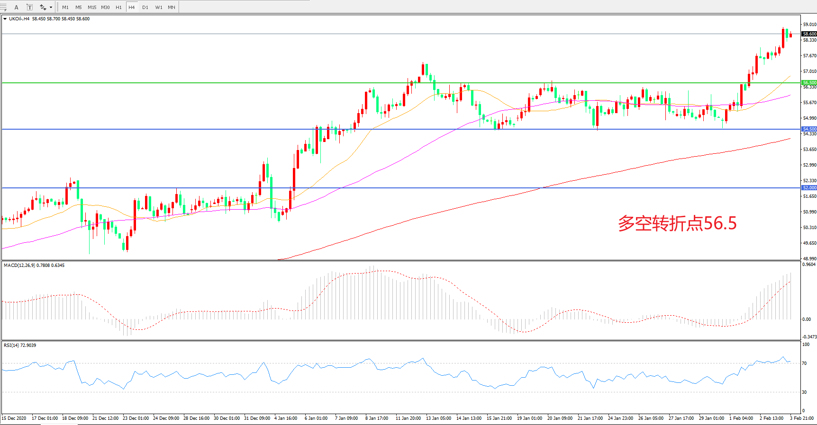This screenshot has height=425, width=817.
Task: Select the MN monthly timeframe
Action: tap(172, 7)
